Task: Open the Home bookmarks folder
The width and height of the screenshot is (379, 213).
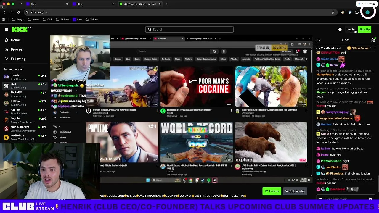Action: tap(33, 20)
